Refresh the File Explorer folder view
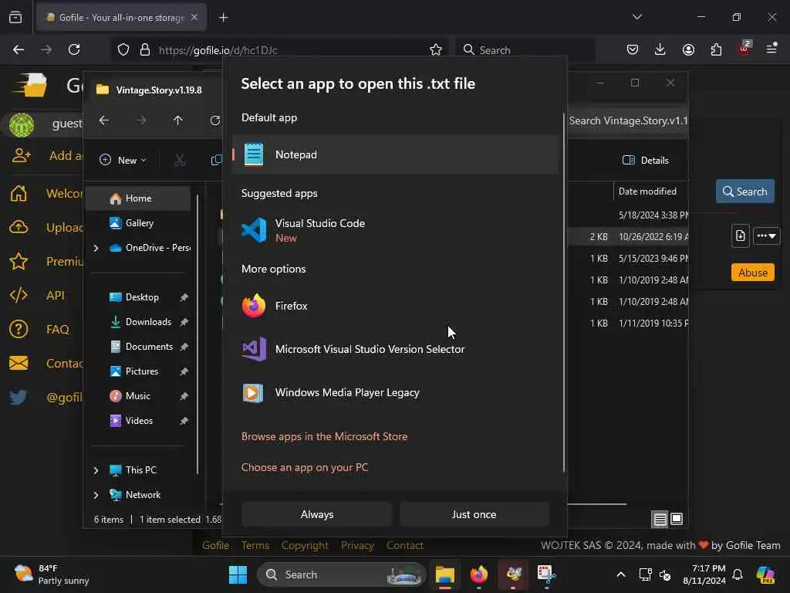Image resolution: width=790 pixels, height=593 pixels. pyautogui.click(x=215, y=120)
